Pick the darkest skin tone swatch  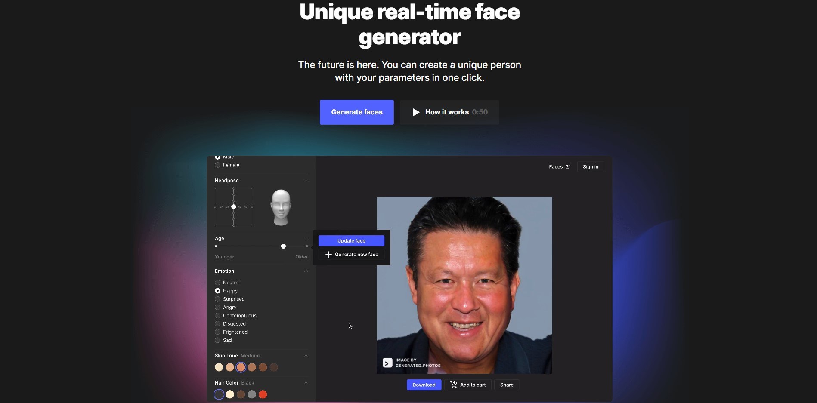[274, 367]
